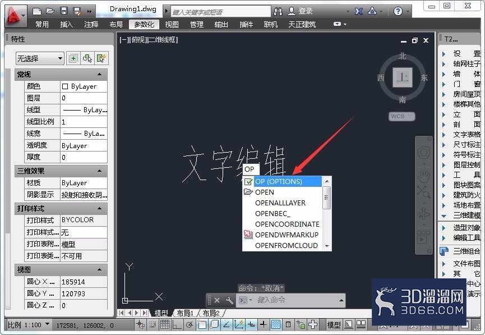Click the Quick Select icon in properties panel
The width and height of the screenshot is (485, 335).
click(x=101, y=58)
